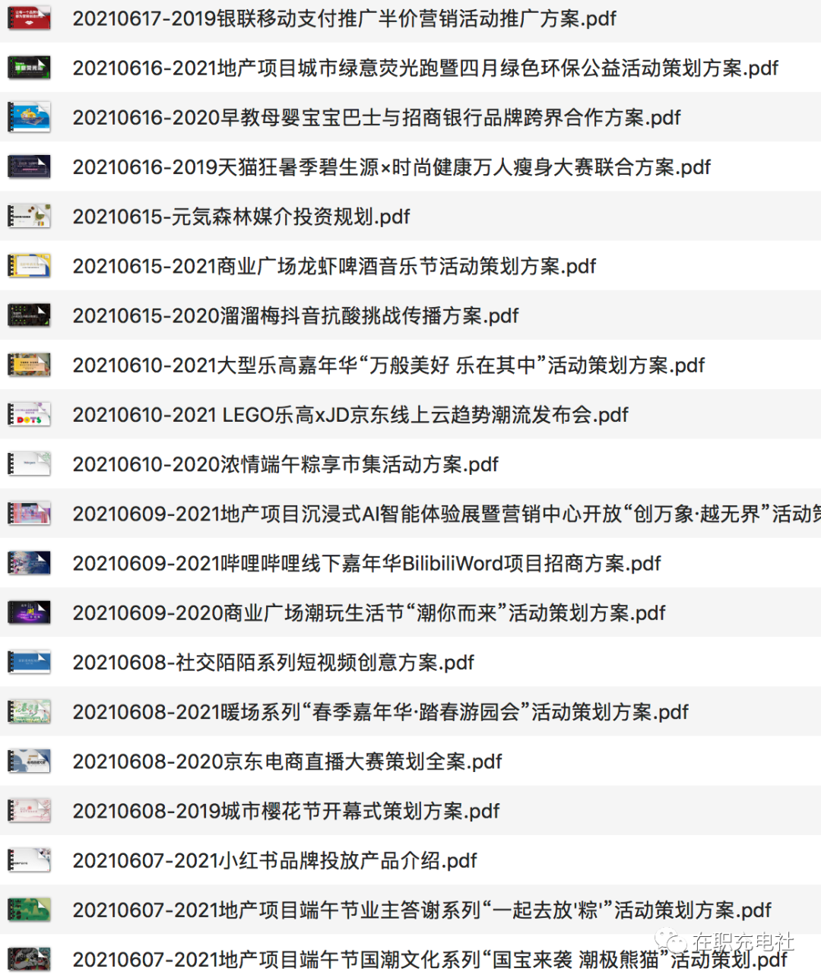The image size is (821, 978).
Task: Select 商业广场潮玩生活节“潮你而来” file
Action: click(x=369, y=612)
